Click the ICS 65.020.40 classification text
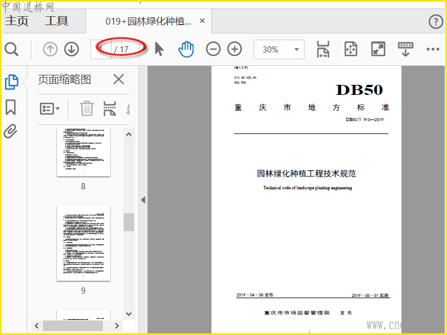Screen dimensions: 447x335 coord(245,78)
